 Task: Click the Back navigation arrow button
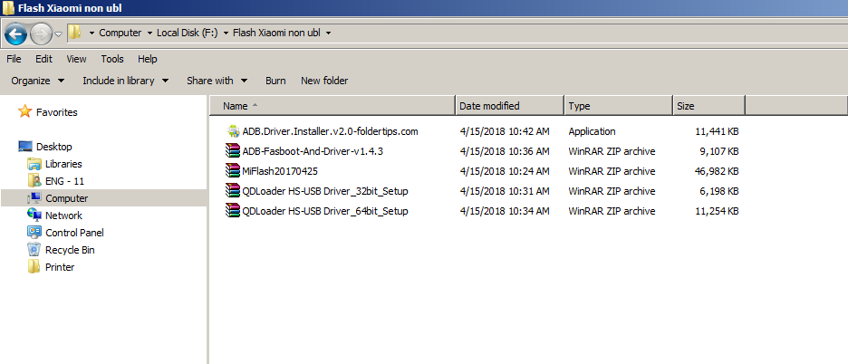[15, 34]
